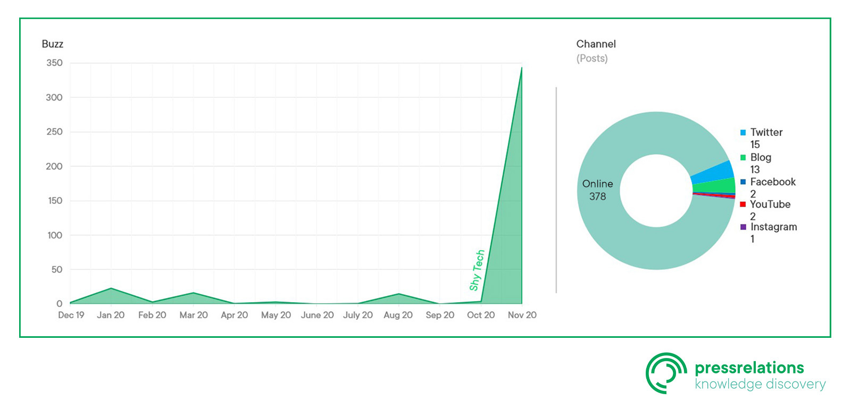Click the Mar 20 axis label
The height and width of the screenshot is (409, 851).
click(x=194, y=315)
